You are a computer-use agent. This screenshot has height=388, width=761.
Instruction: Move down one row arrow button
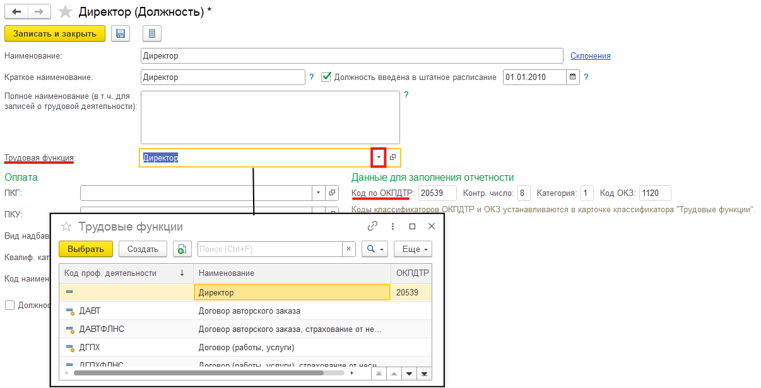point(409,373)
